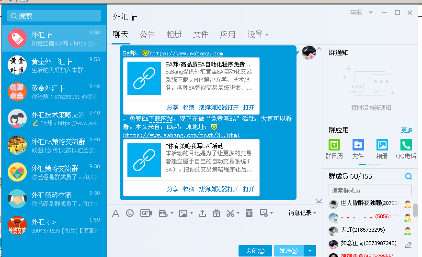Click the link thumbnail of EA邦 card

[x=144, y=78]
